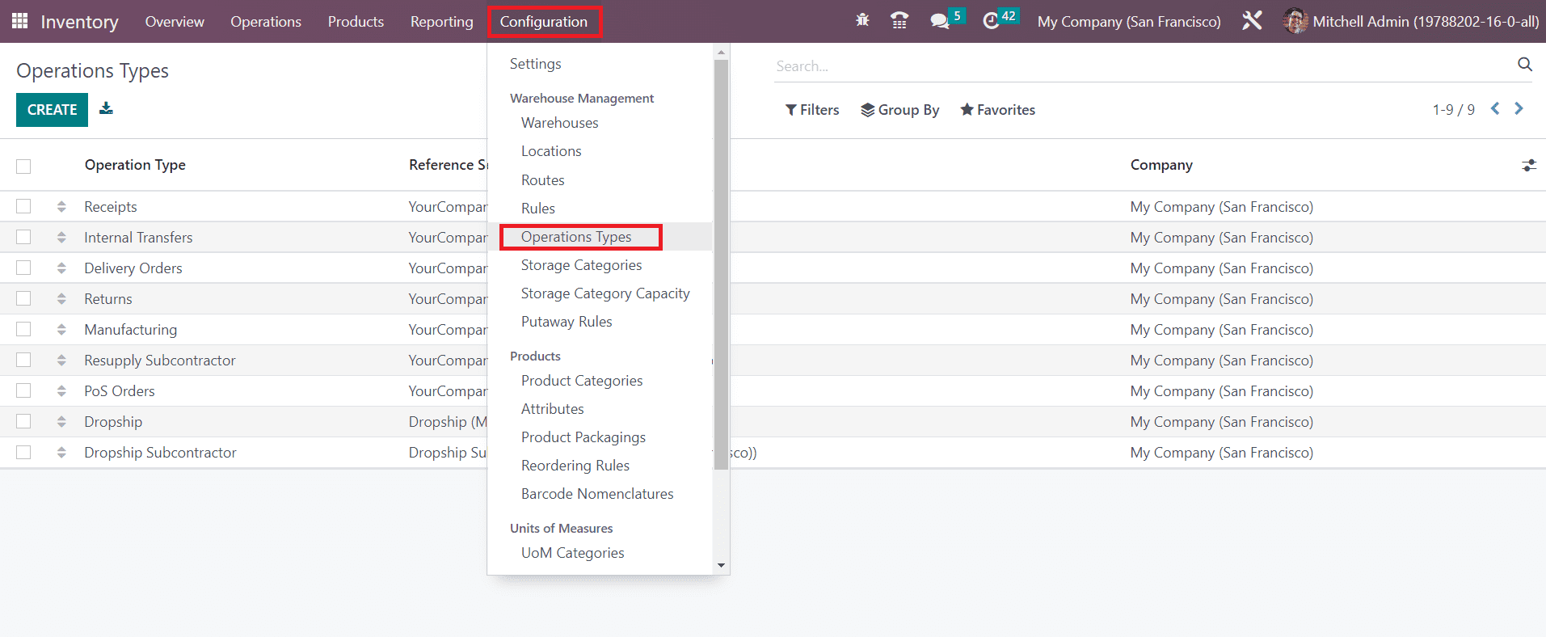The width and height of the screenshot is (1546, 637).
Task: Tick the Receipts row checkbox
Action: click(23, 207)
